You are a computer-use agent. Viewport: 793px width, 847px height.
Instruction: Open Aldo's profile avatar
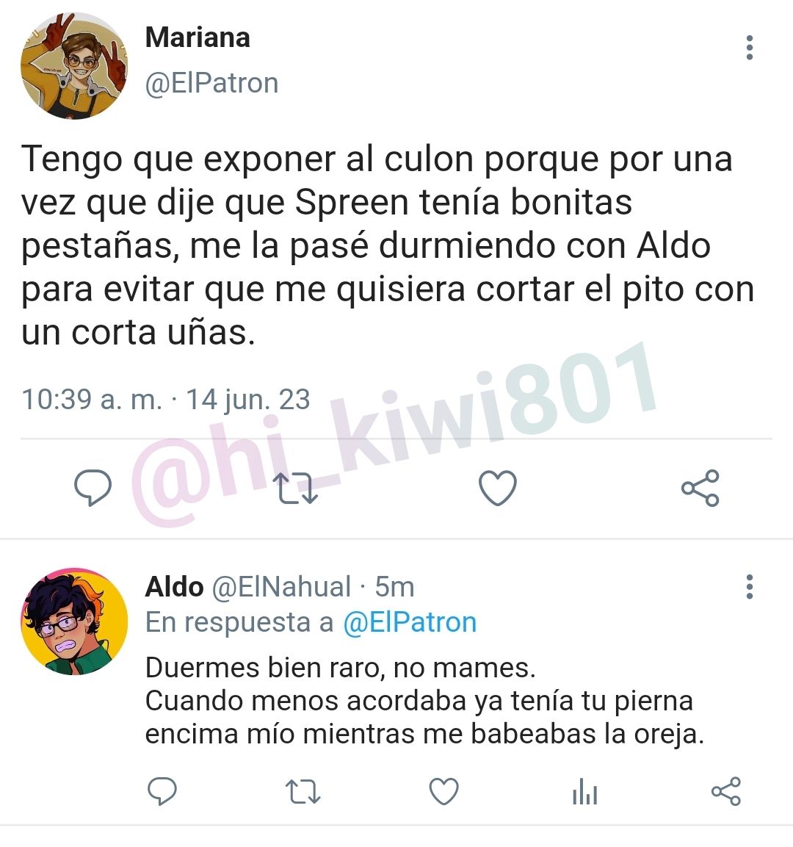pyautogui.click(x=74, y=621)
